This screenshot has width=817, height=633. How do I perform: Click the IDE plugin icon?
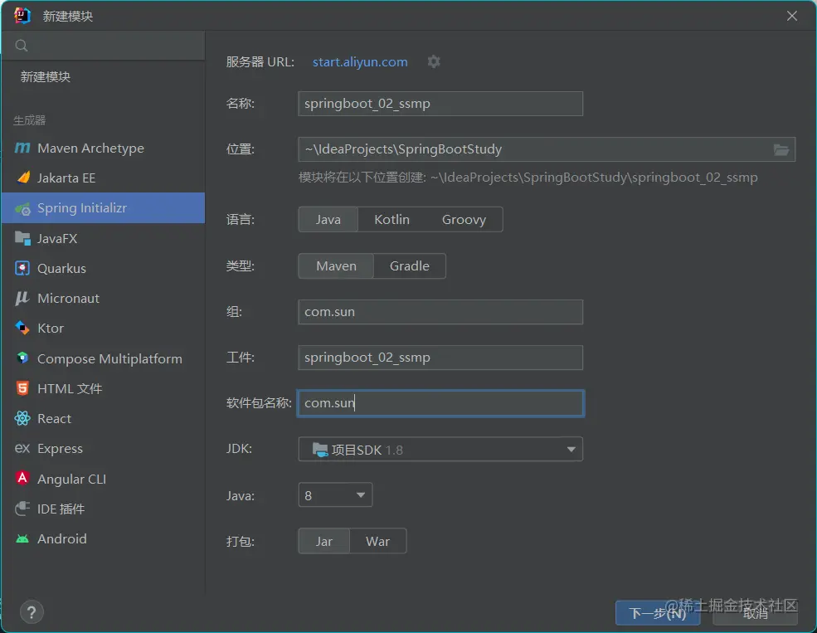(x=22, y=509)
